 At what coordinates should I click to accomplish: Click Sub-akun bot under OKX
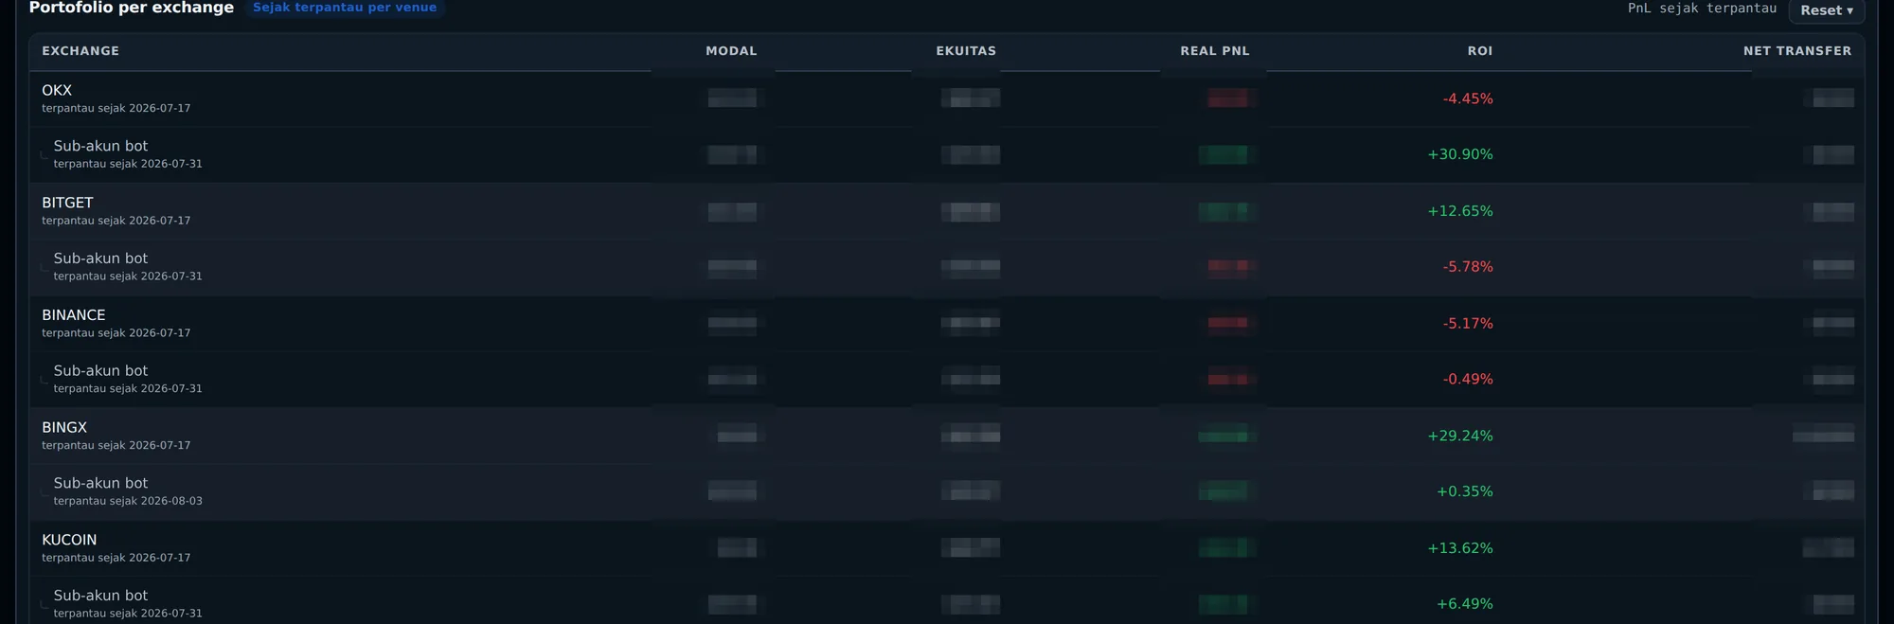[x=100, y=146]
